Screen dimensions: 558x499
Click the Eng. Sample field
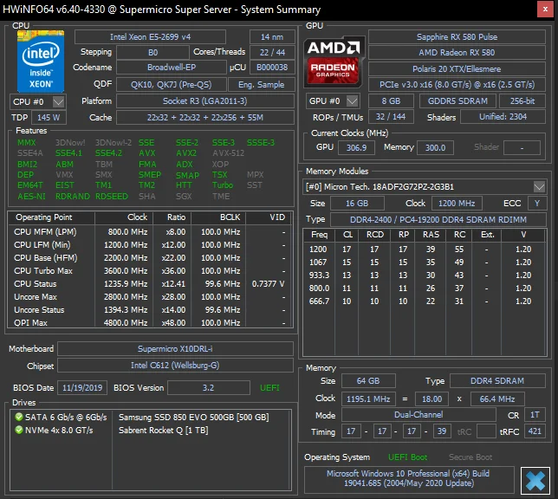point(261,85)
